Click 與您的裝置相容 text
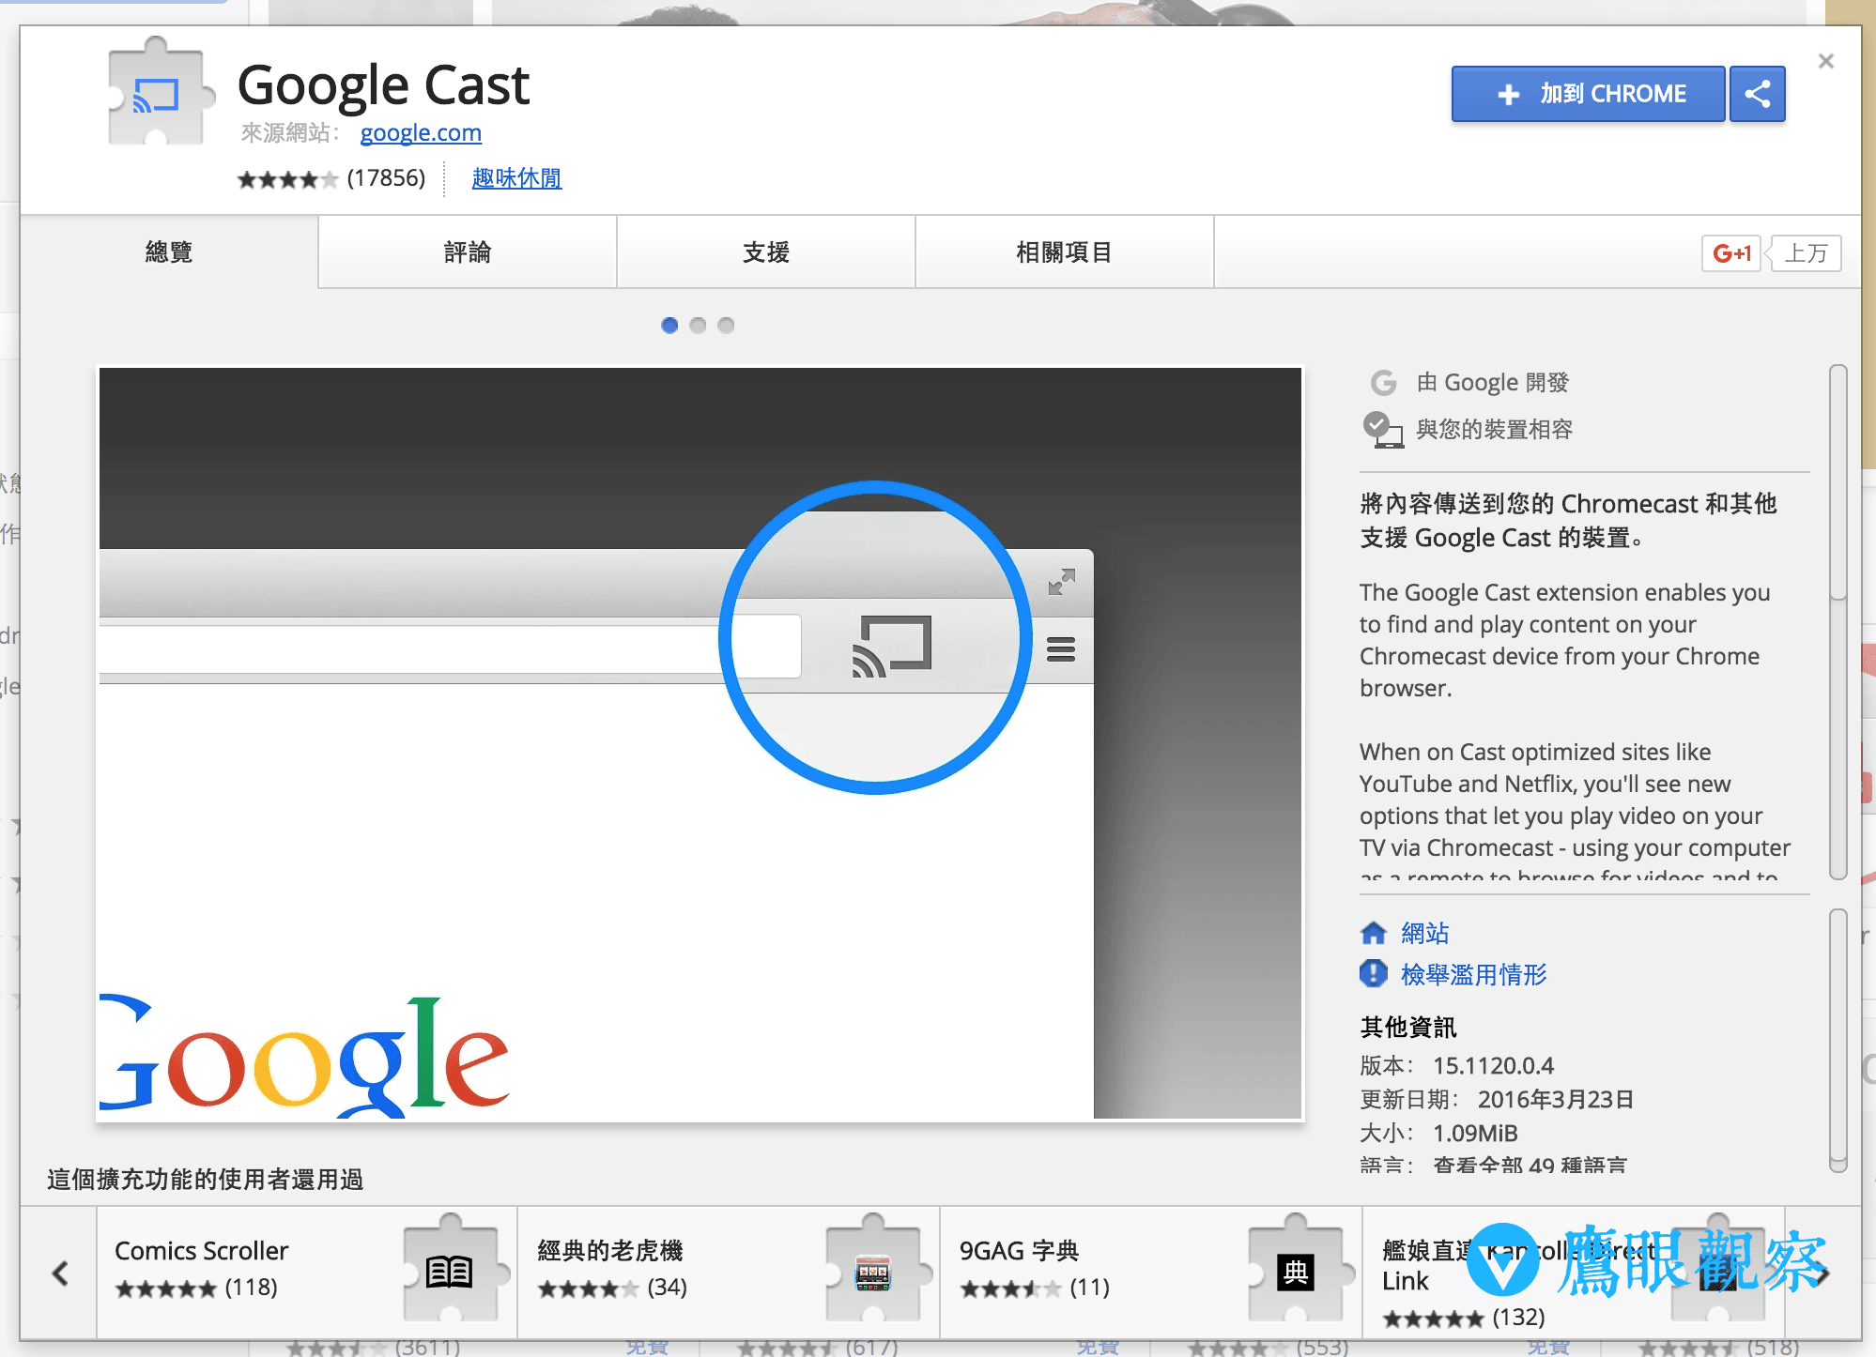This screenshot has height=1357, width=1876. [x=1495, y=429]
